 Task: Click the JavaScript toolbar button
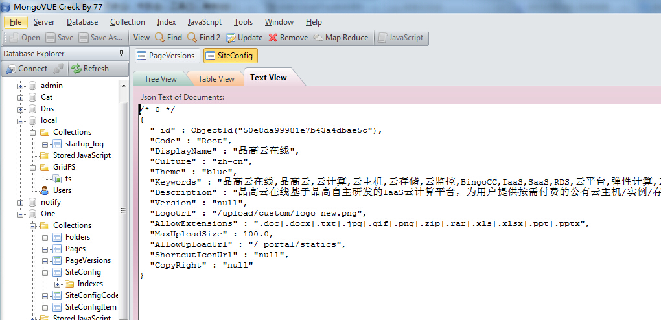click(x=400, y=38)
